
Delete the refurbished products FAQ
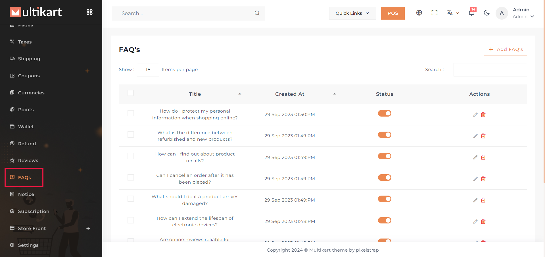tap(483, 136)
